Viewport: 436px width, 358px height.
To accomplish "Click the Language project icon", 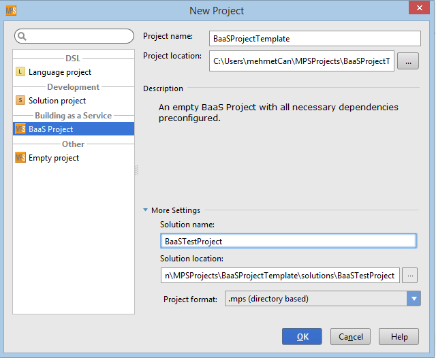I will pos(20,72).
